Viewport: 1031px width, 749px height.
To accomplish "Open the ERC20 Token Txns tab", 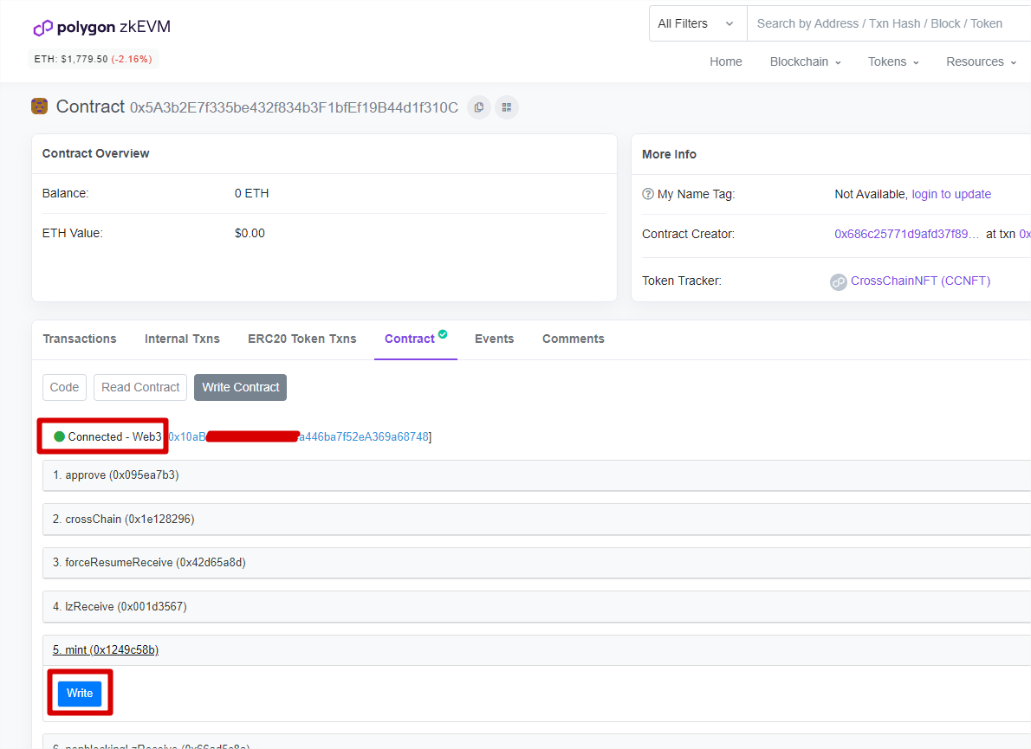I will pyautogui.click(x=302, y=339).
